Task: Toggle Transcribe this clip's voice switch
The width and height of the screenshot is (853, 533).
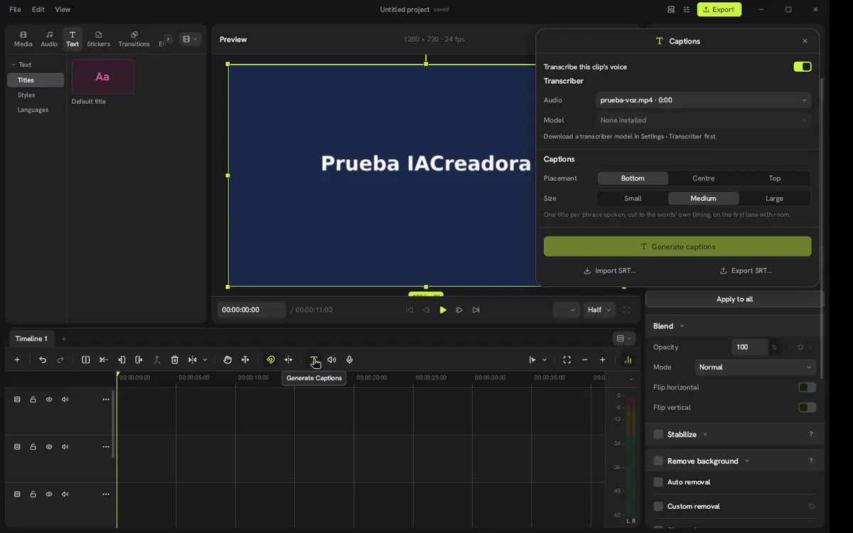Action: (x=803, y=67)
